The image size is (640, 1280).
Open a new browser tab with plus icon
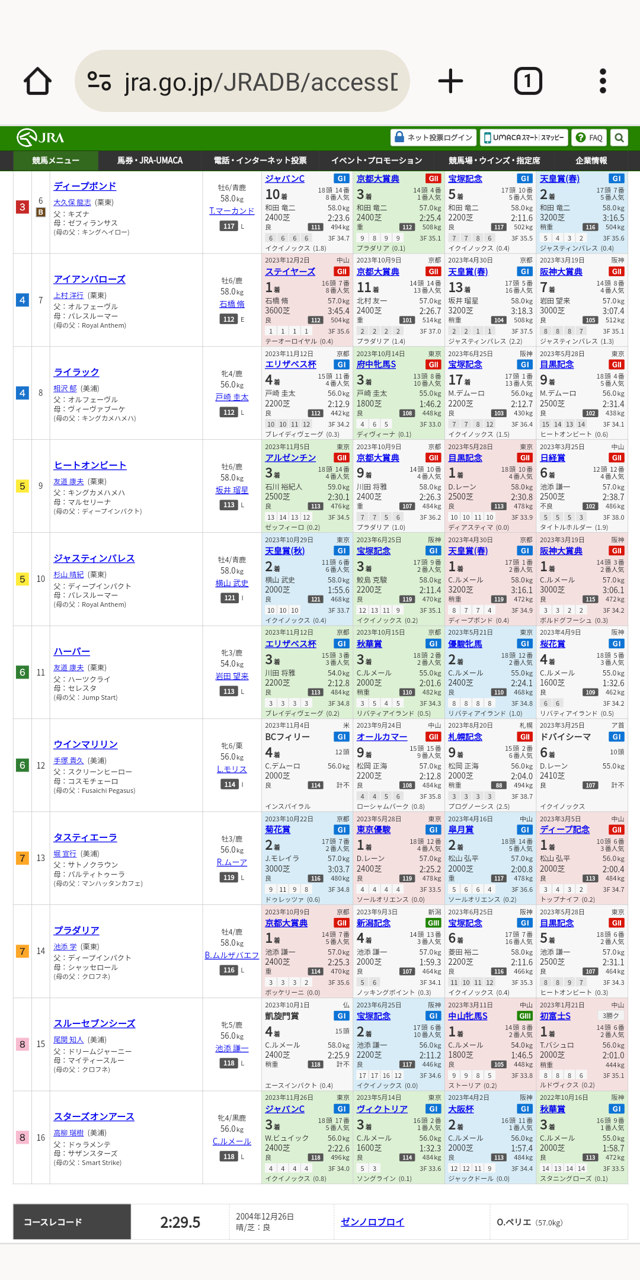pyautogui.click(x=450, y=81)
